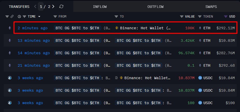Click the '3.426K' value cell
Image resolution: width=240 pixels, height=112 pixels.
pyautogui.click(x=188, y=40)
